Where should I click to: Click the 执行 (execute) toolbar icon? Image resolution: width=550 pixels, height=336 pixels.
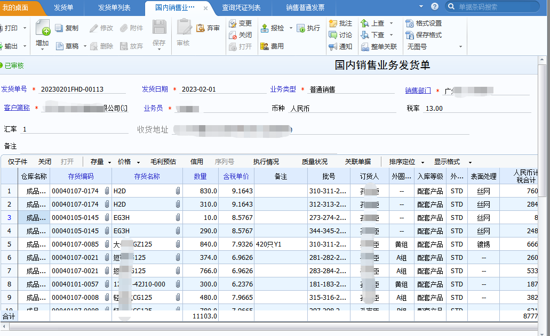(x=301, y=28)
